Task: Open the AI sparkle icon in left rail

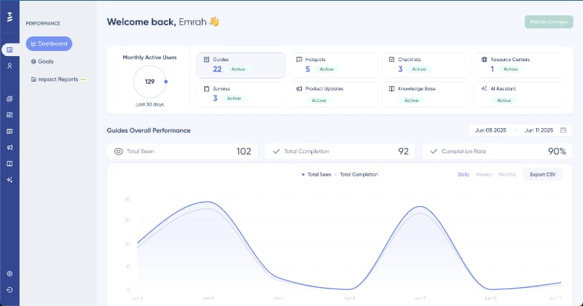Action: tap(9, 179)
